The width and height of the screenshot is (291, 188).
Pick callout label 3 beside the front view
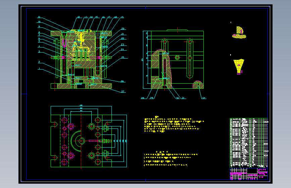tap(39, 52)
